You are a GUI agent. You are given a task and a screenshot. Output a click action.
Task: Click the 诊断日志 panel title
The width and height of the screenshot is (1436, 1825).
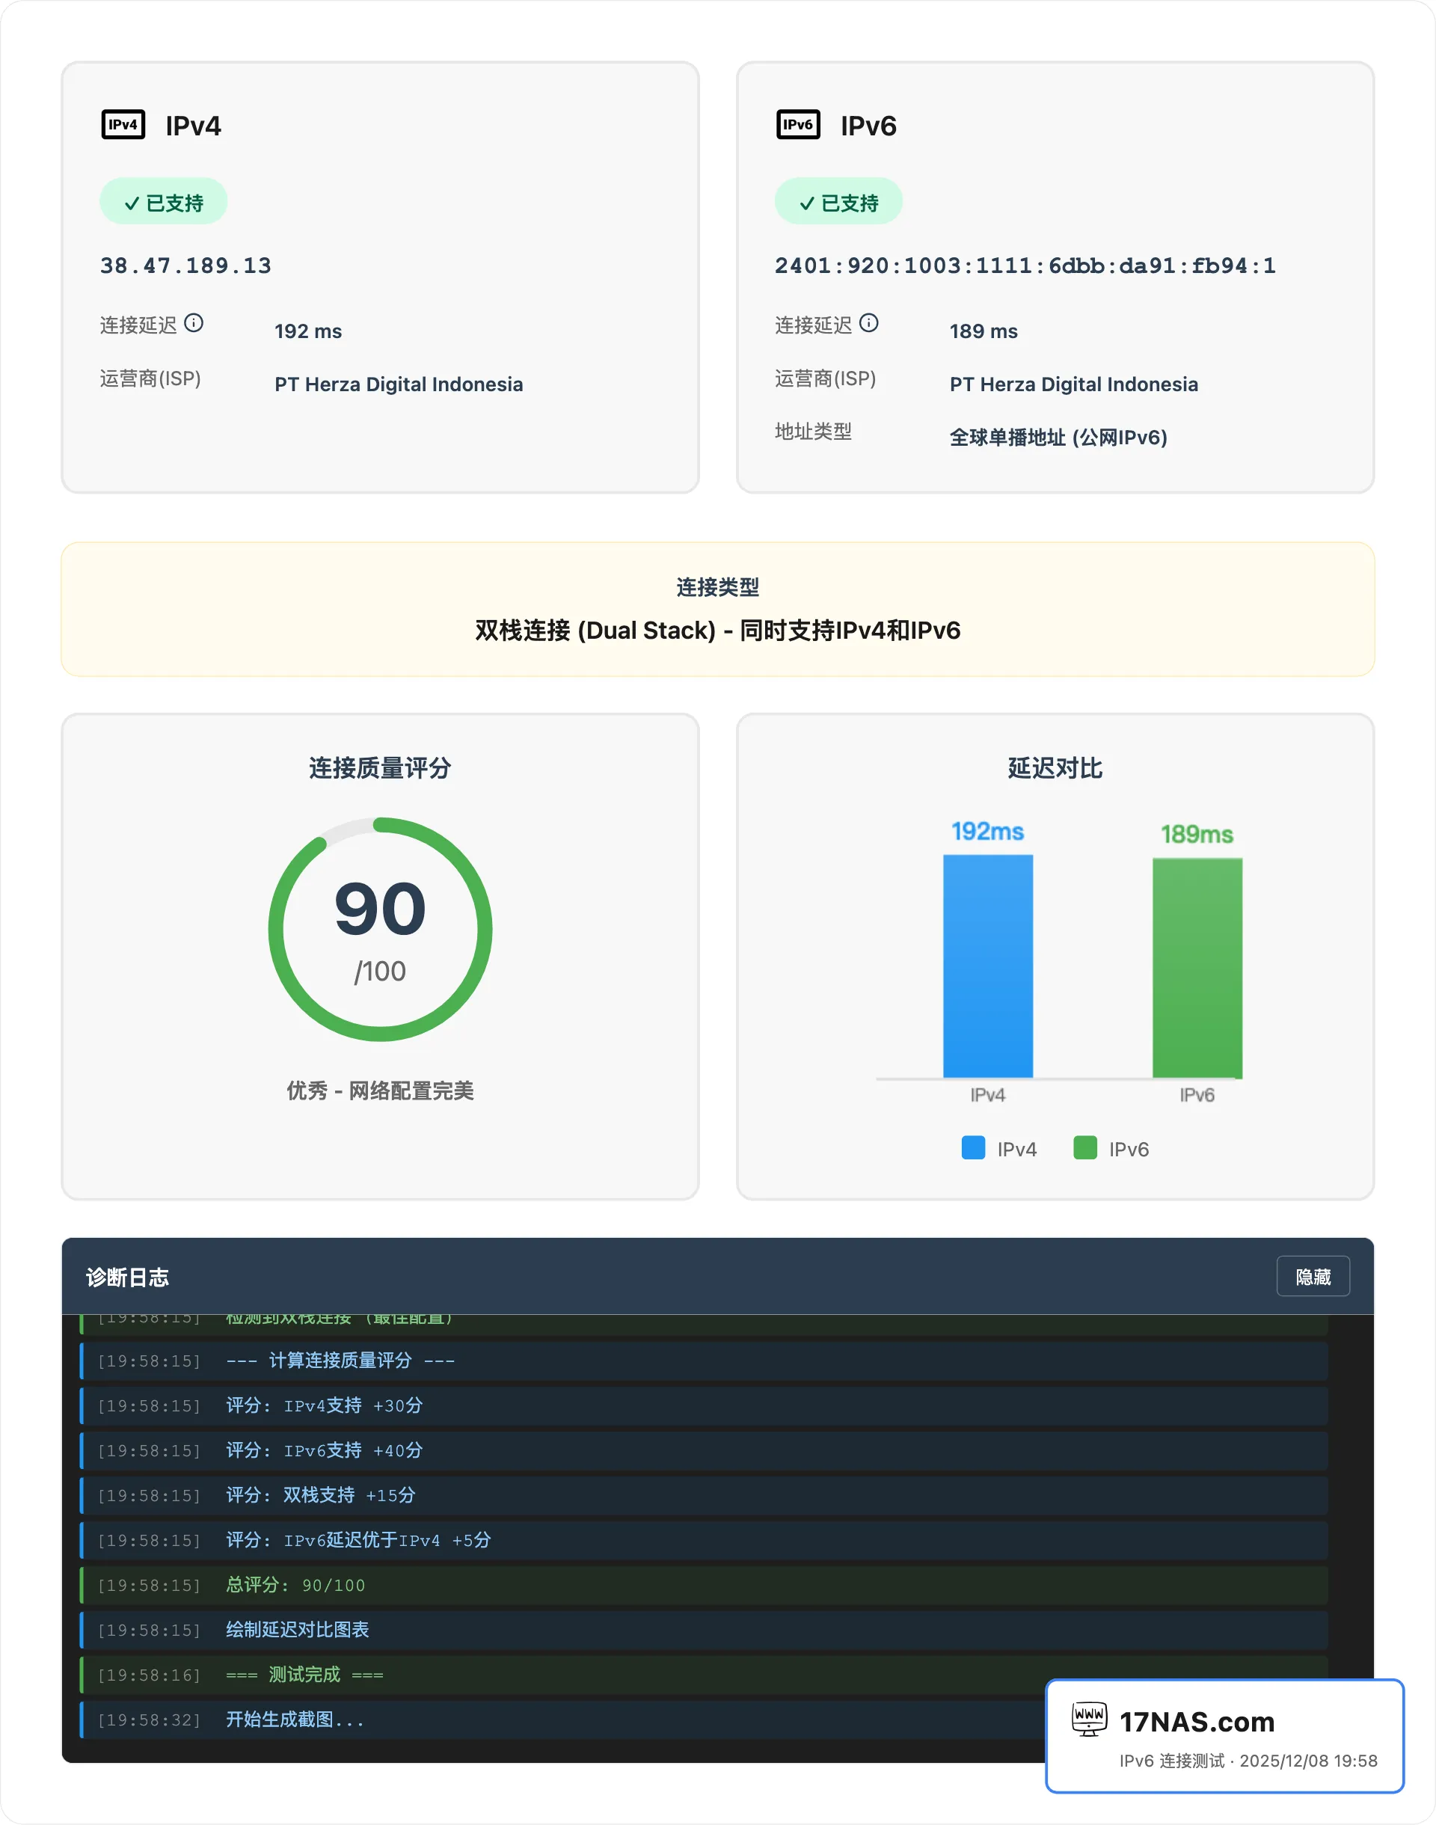(127, 1277)
